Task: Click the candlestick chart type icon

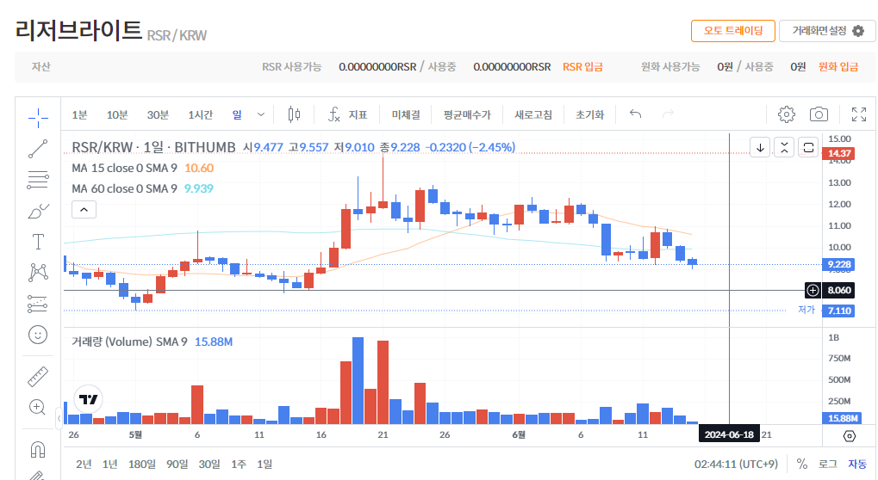Action: pos(294,114)
